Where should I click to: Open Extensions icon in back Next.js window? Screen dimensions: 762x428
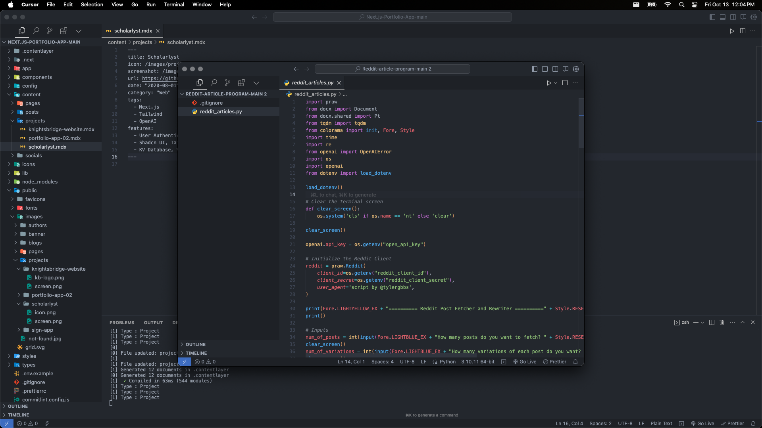click(x=63, y=31)
